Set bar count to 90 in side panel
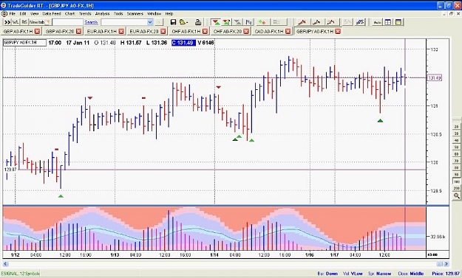Screen dimensions: 462x278 [x=457, y=175]
